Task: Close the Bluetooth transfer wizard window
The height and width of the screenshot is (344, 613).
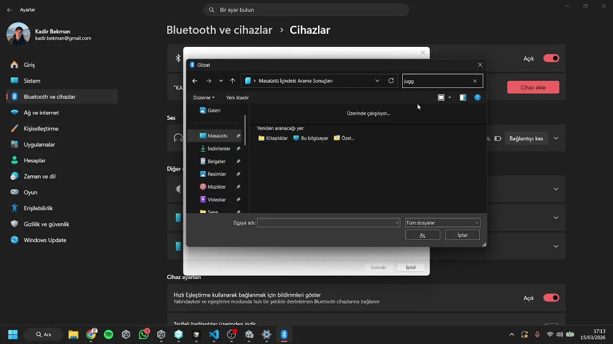Action: coord(423,53)
